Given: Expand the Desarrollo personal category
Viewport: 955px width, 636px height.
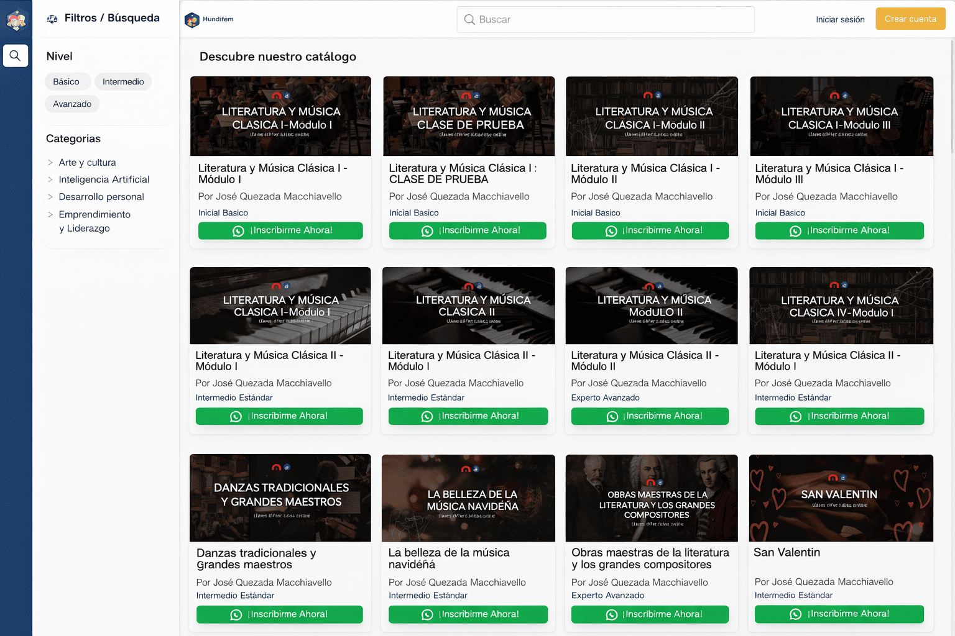Looking at the screenshot, I should (101, 197).
